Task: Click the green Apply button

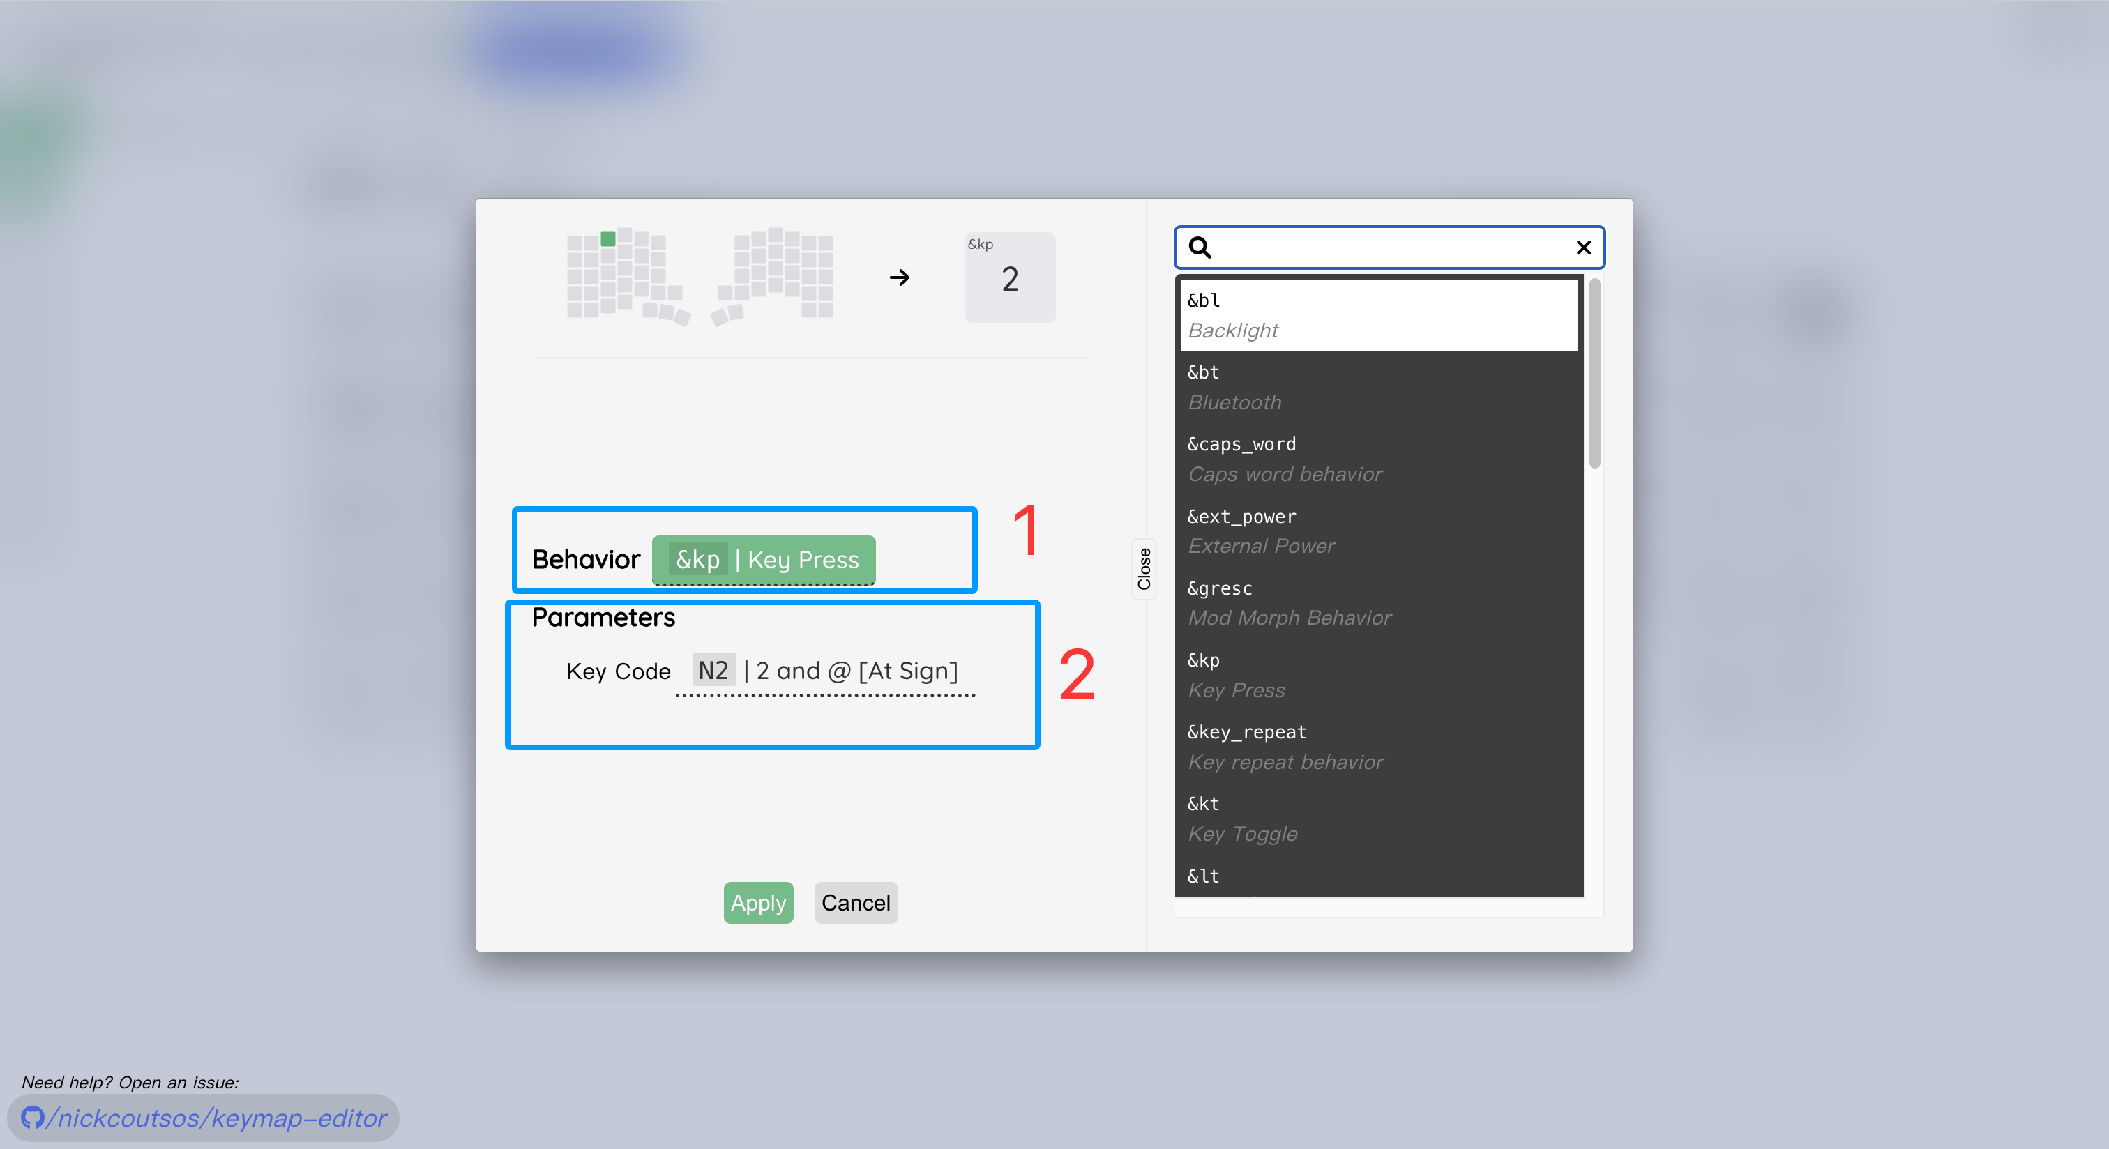Action: 758,903
